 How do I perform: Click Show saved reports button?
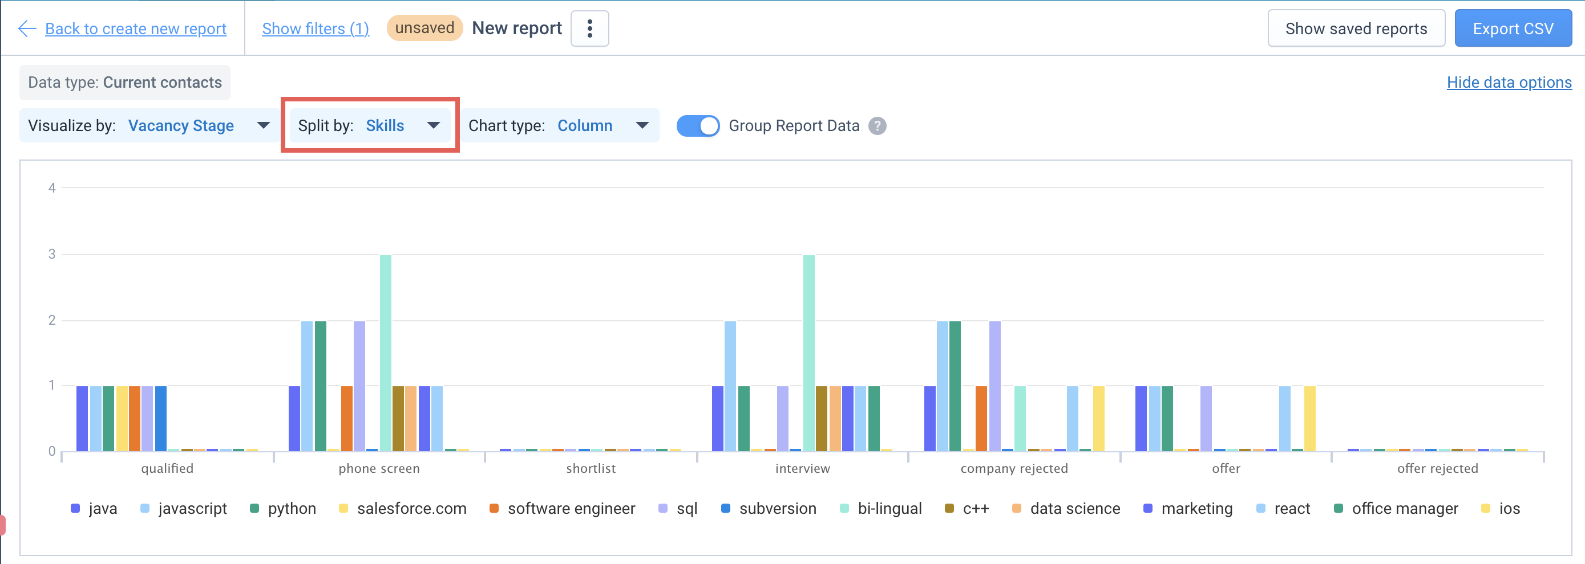(1356, 28)
